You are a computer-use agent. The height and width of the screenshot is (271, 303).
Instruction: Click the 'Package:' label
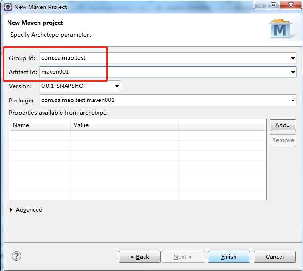click(21, 101)
